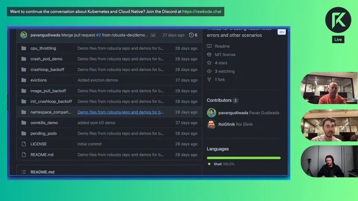Click the Shell language bar
Image resolution: width=358 pixels, height=201 pixels.
[244, 157]
